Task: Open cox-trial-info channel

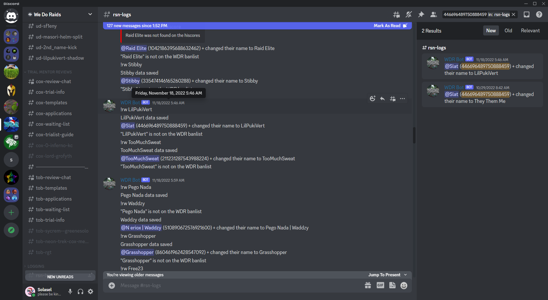Action: coord(60,92)
